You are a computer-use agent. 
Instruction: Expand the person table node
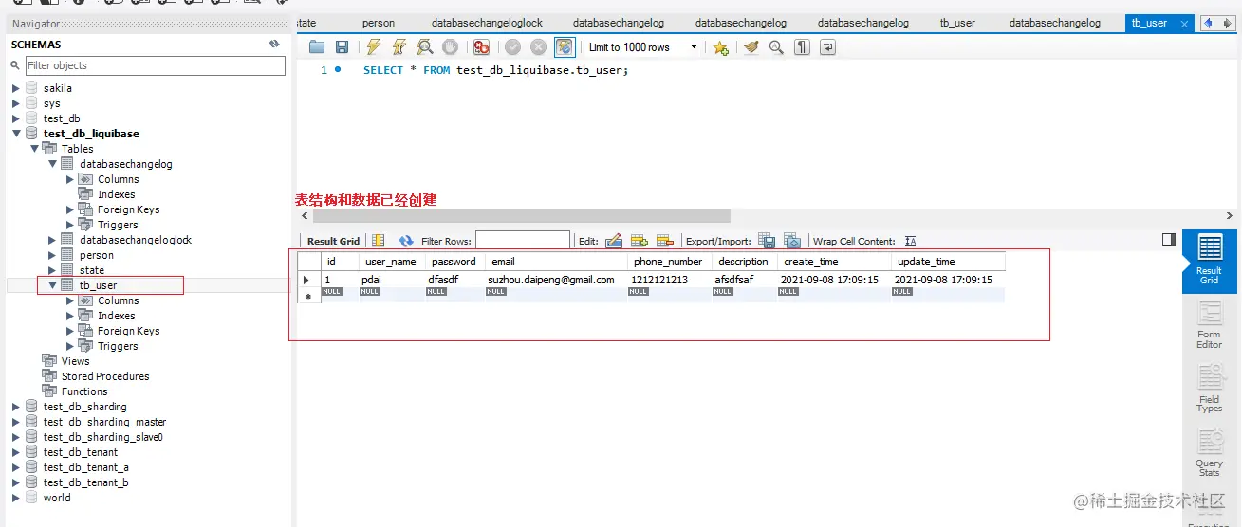coord(53,255)
